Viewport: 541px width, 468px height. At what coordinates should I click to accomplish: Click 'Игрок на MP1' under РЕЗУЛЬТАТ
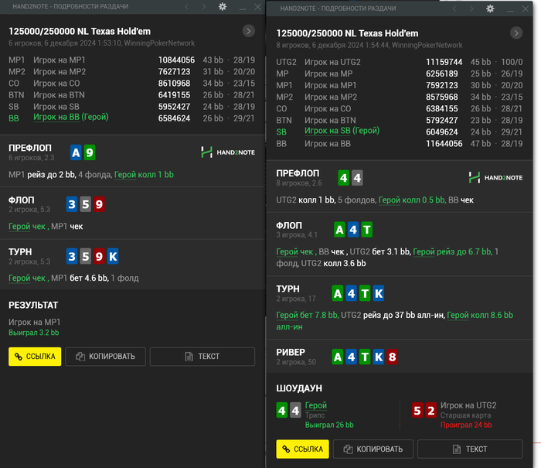35,323
